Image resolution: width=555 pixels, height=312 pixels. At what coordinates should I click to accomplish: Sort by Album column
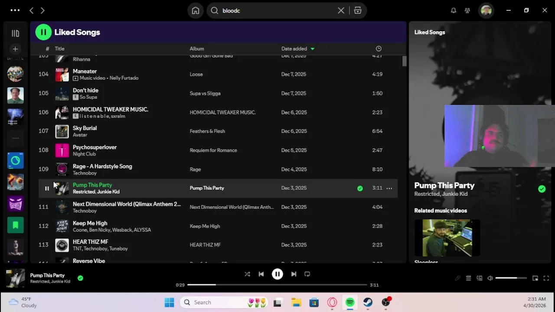coord(197,49)
